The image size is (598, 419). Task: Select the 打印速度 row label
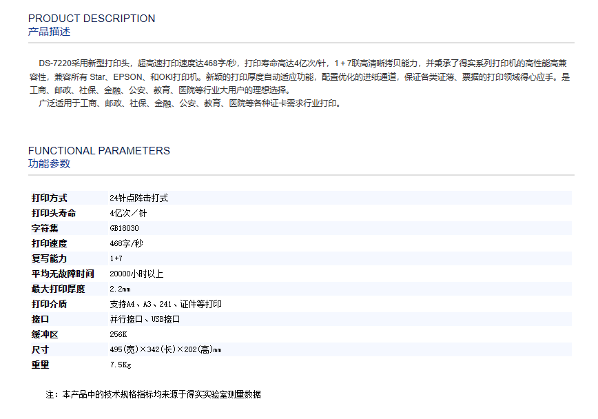pyautogui.click(x=50, y=243)
